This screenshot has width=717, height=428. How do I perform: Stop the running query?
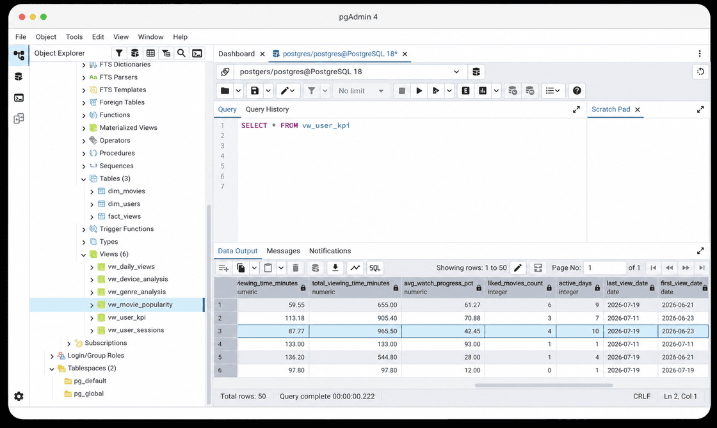[x=402, y=90]
